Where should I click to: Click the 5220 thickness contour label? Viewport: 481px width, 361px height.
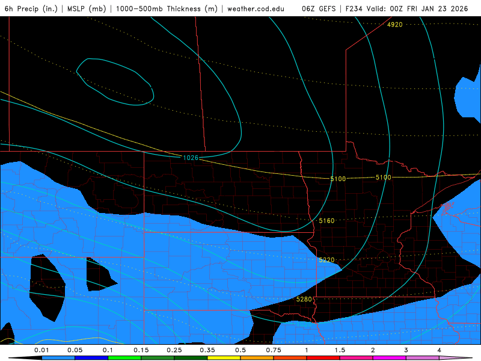(326, 260)
